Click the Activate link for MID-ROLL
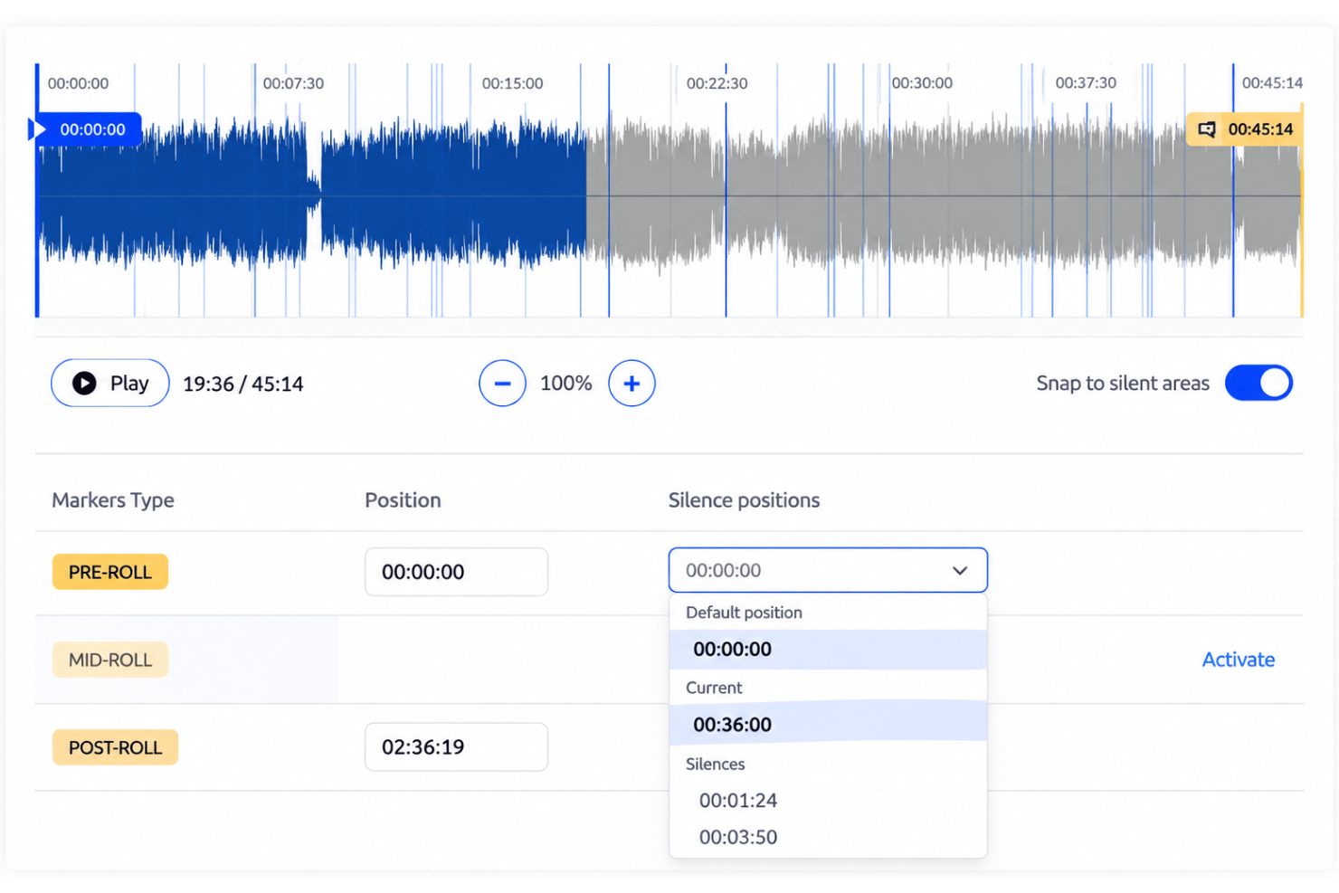The width and height of the screenshot is (1339, 893). pyautogui.click(x=1238, y=660)
